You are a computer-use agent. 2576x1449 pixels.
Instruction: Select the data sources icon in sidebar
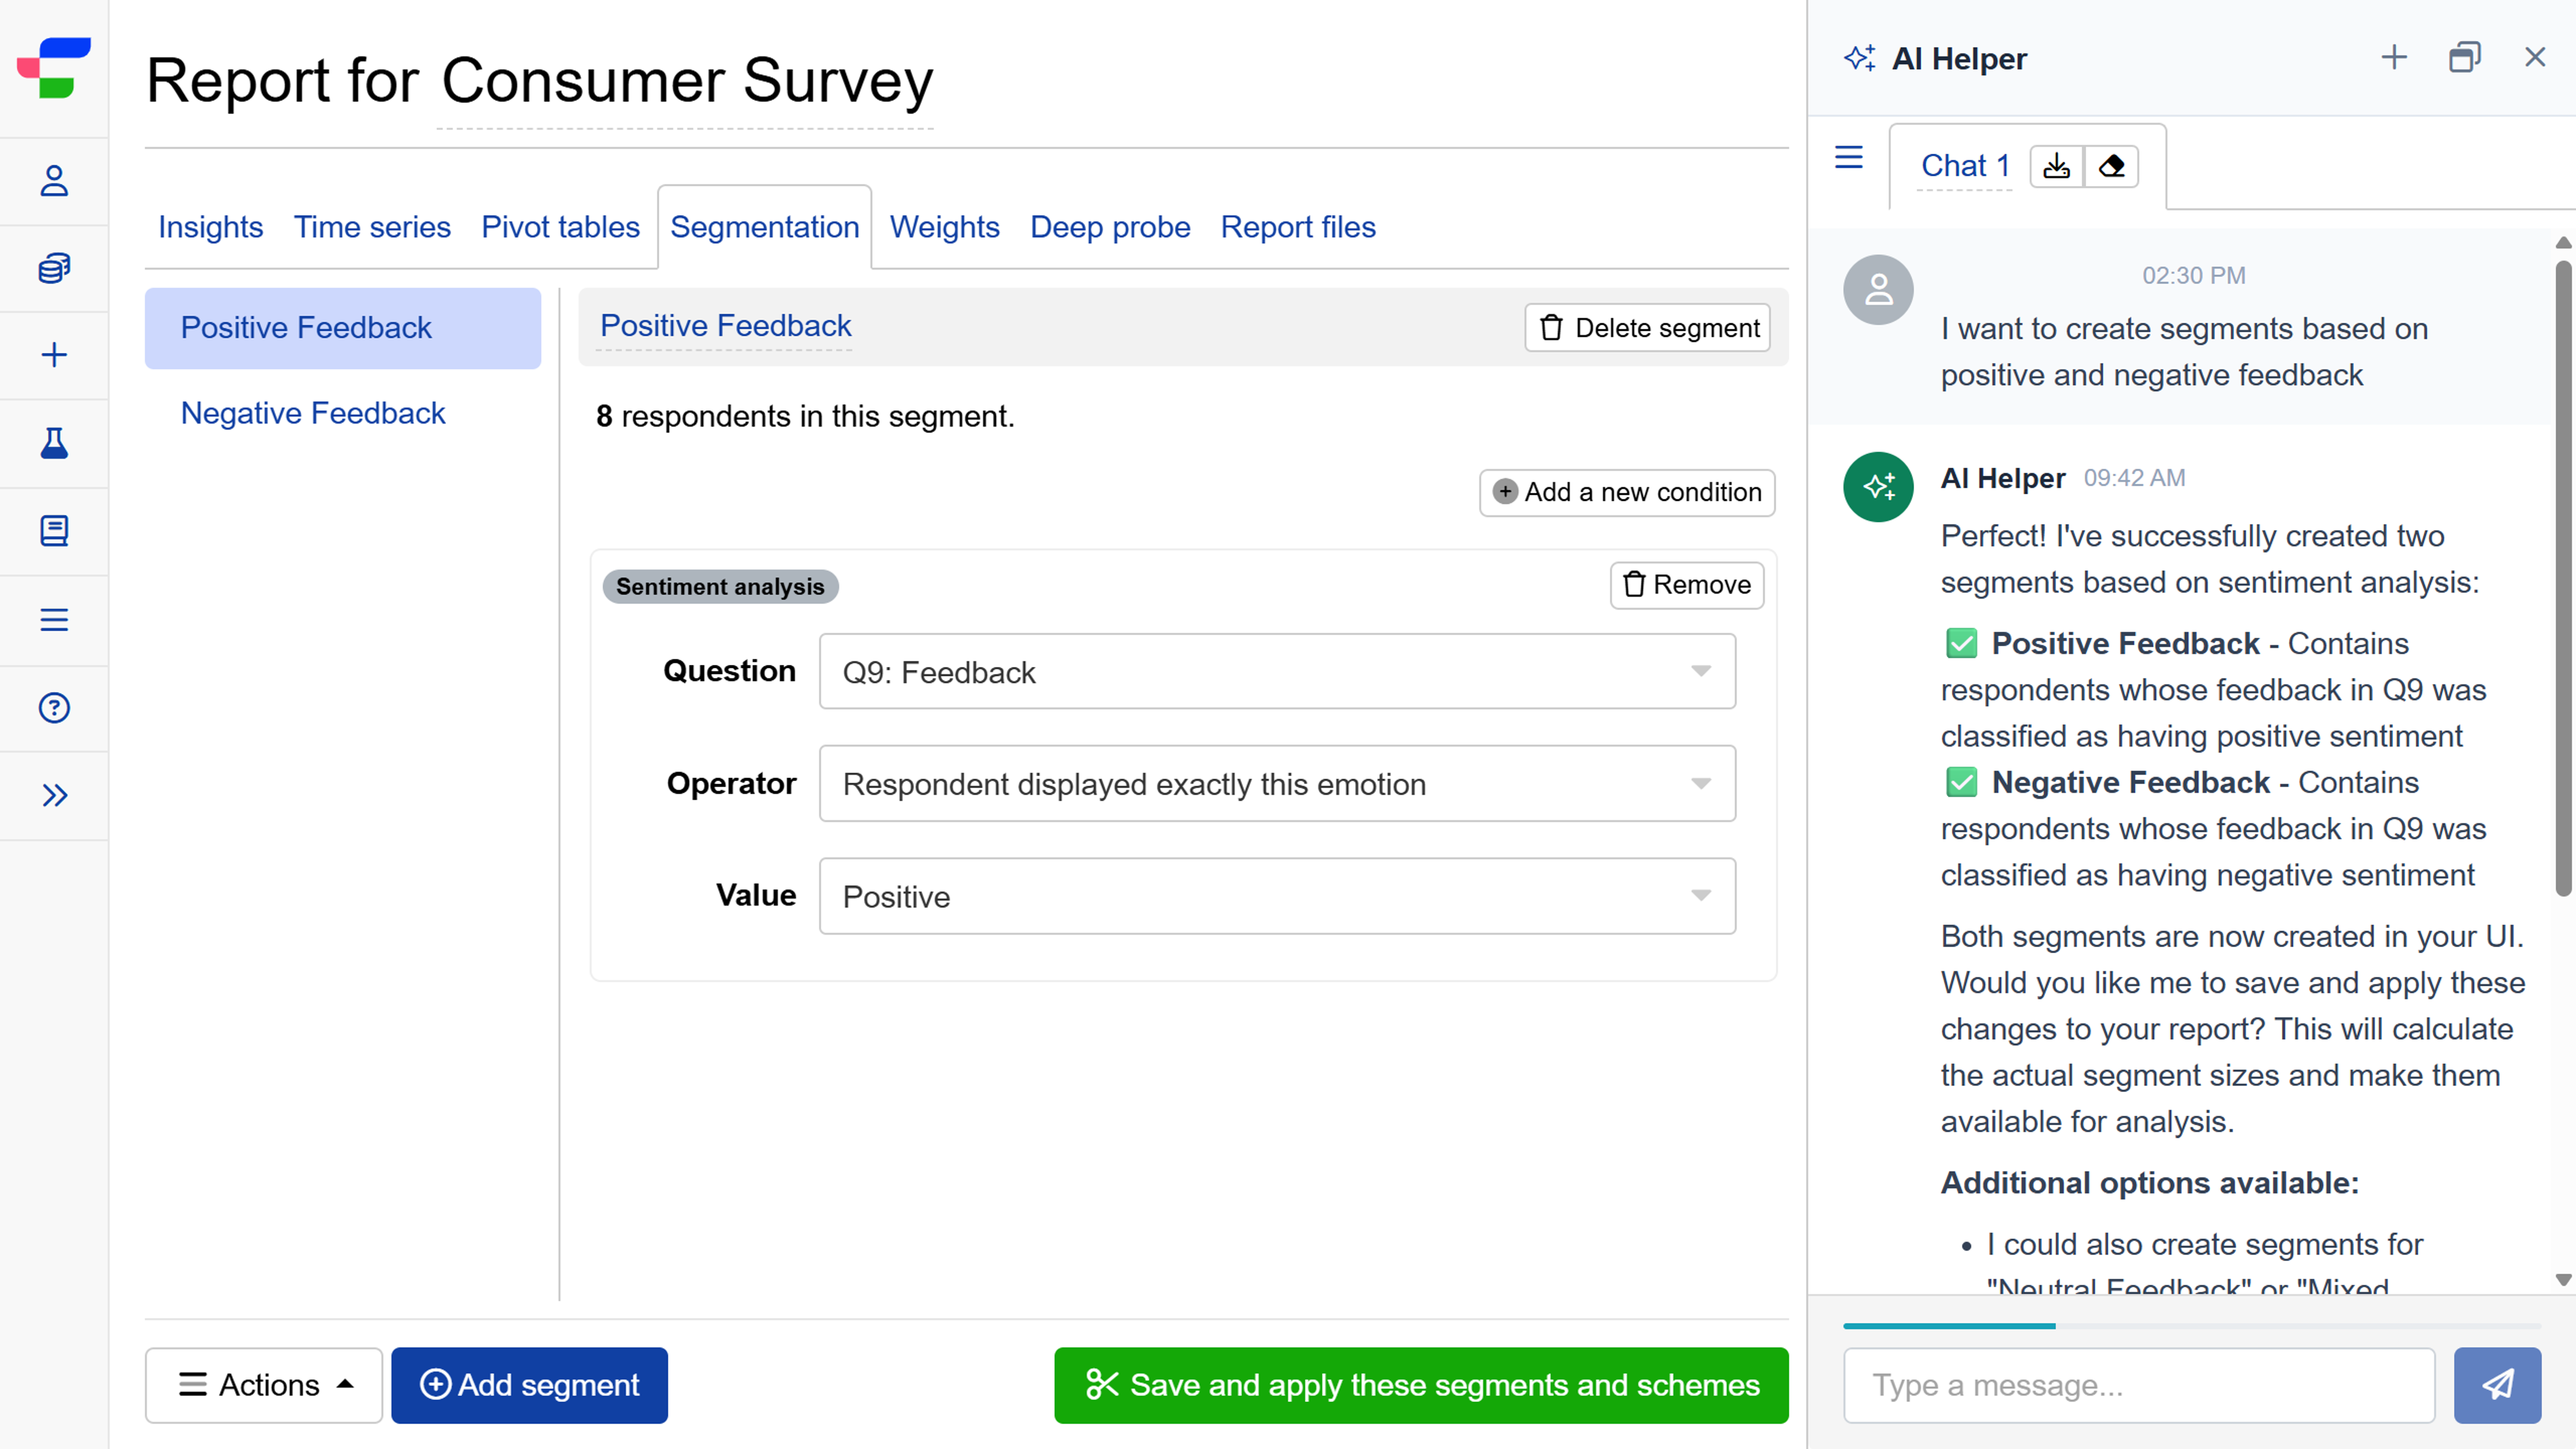tap(53, 268)
